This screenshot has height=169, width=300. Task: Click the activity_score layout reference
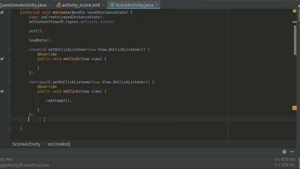click(x=96, y=22)
